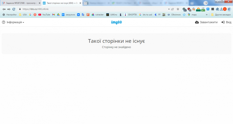Screen dimensions: 233x124
Task: Bookmark this page with the star icon
Action: (x=178, y=9)
